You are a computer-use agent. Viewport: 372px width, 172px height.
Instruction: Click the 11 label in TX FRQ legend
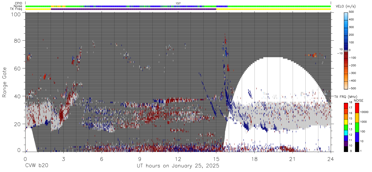350,140
